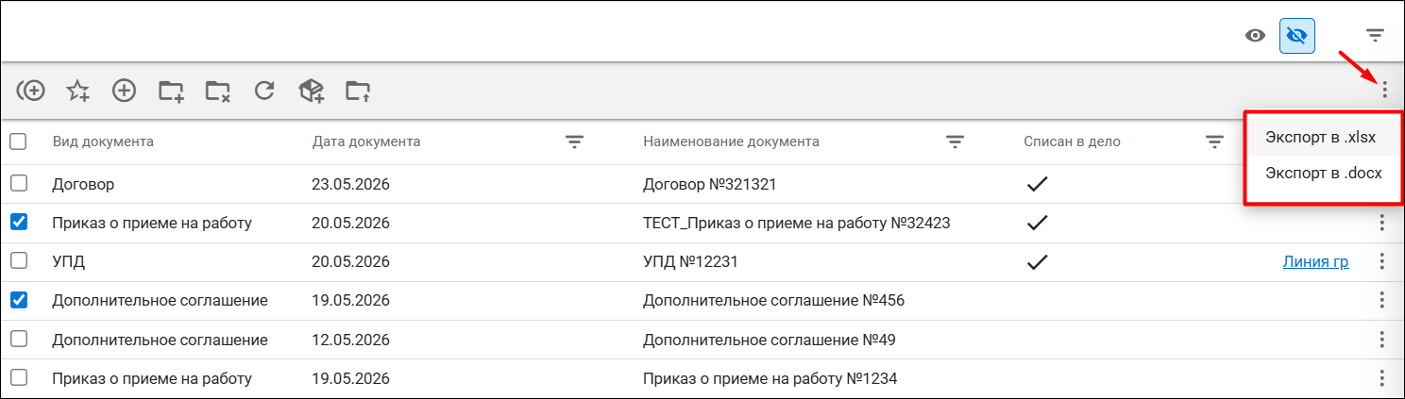Tick the select-all header checkbox
The width and height of the screenshot is (1405, 399).
18,141
